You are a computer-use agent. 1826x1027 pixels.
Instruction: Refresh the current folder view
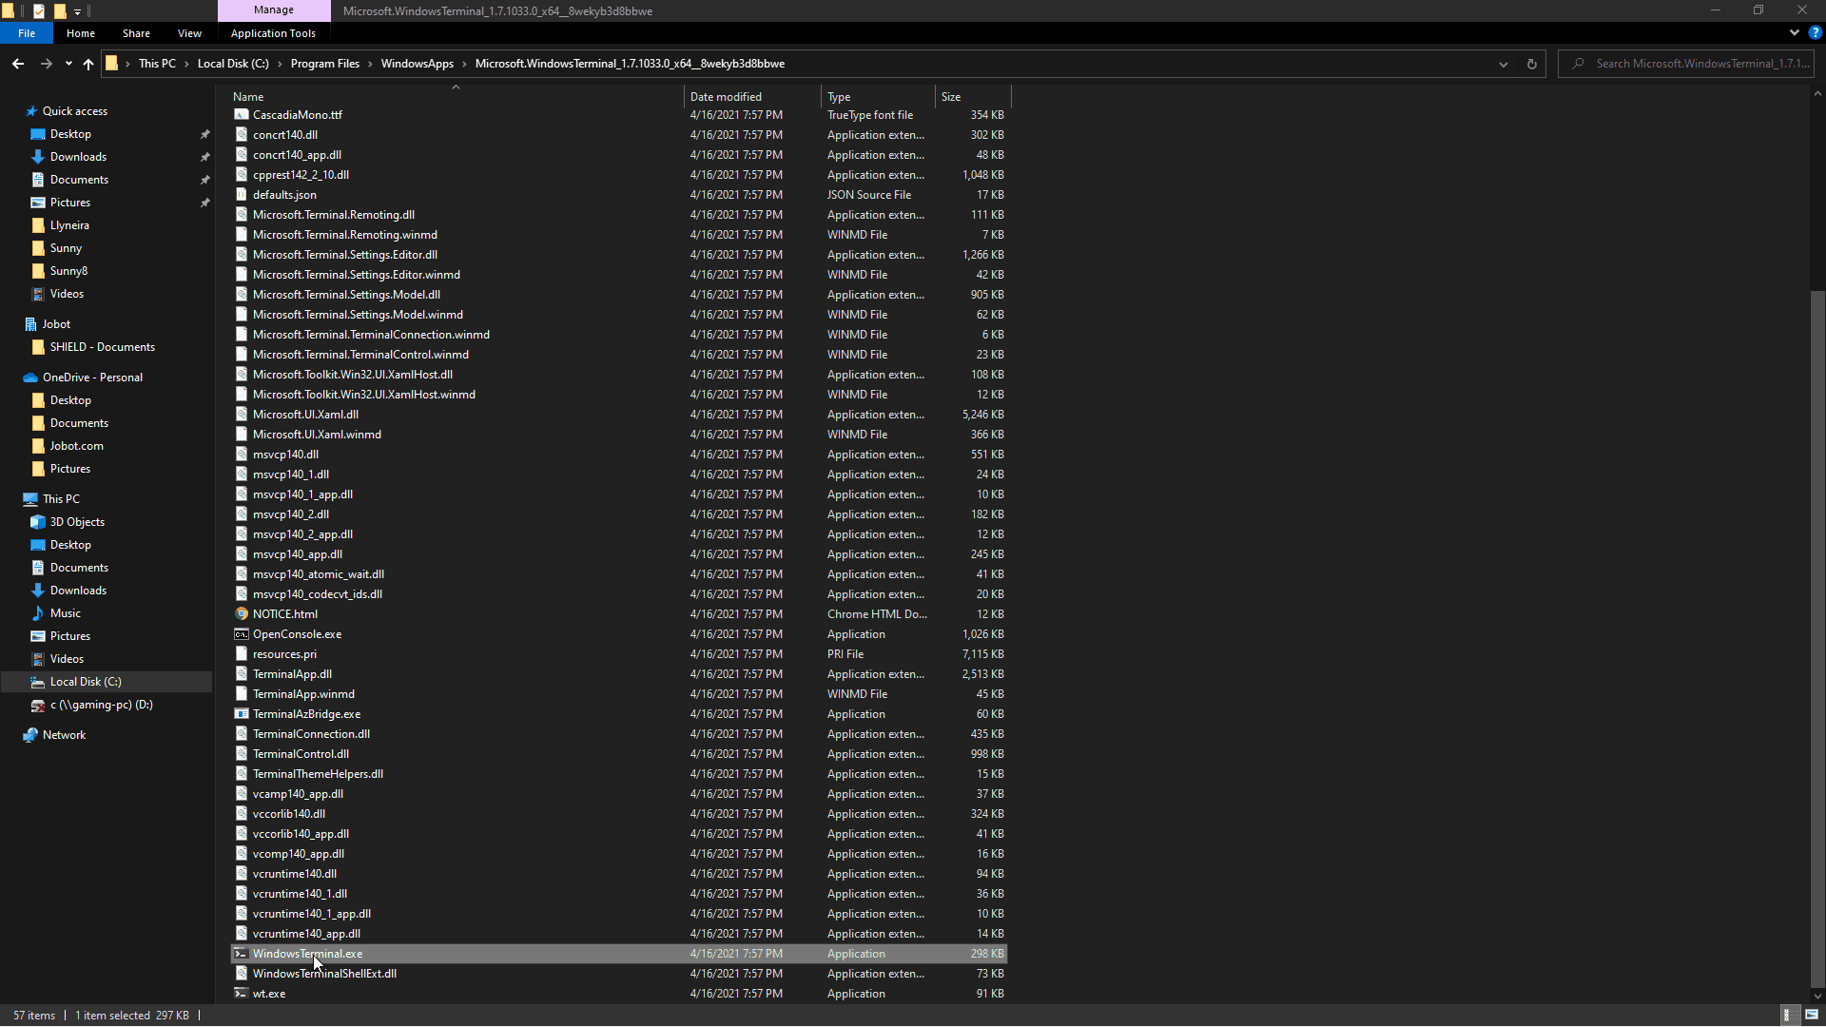click(x=1531, y=64)
